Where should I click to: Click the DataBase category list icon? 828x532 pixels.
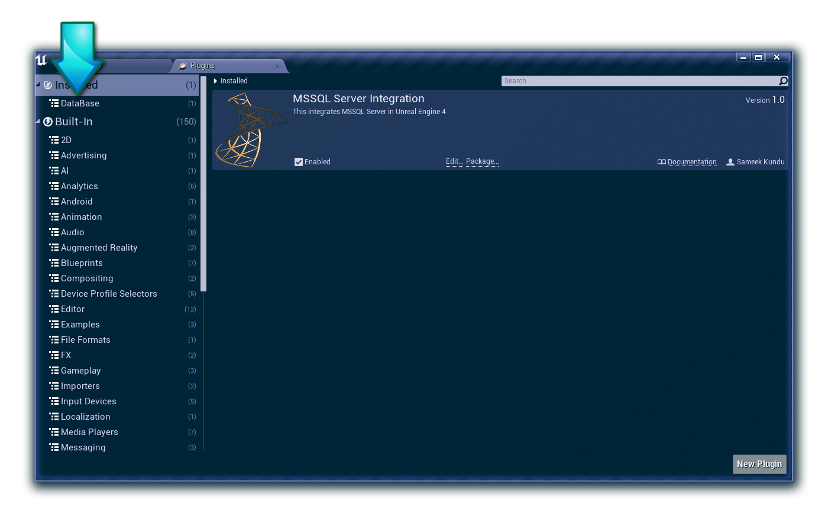click(x=54, y=103)
